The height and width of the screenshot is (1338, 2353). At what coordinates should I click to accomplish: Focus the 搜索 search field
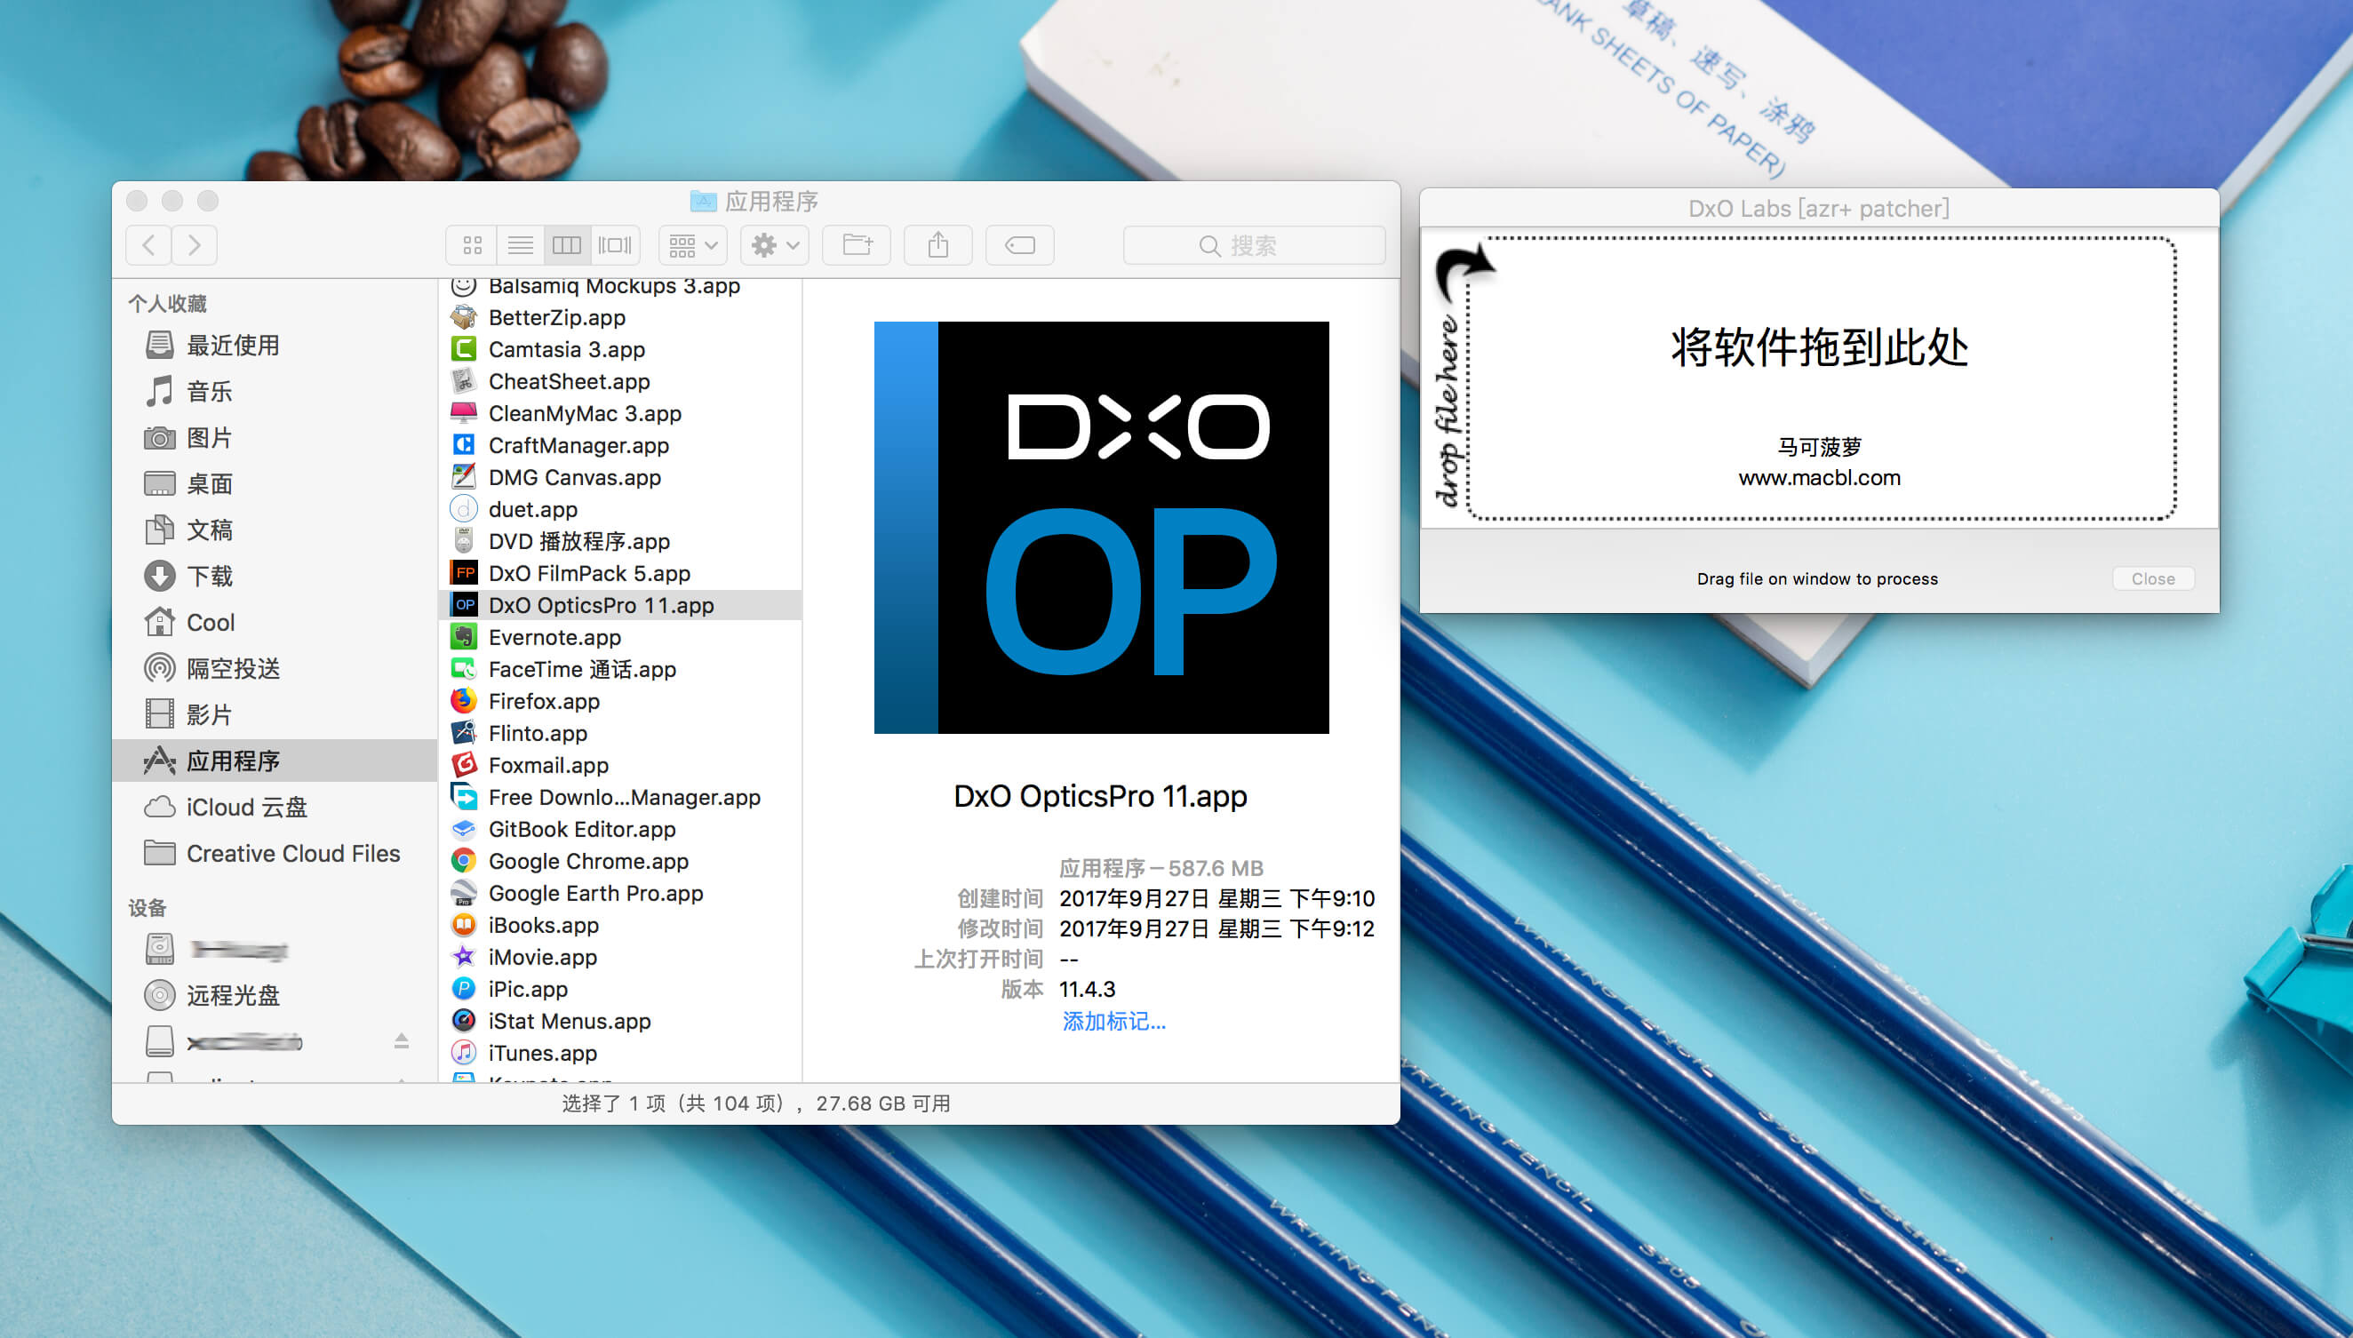click(1254, 245)
